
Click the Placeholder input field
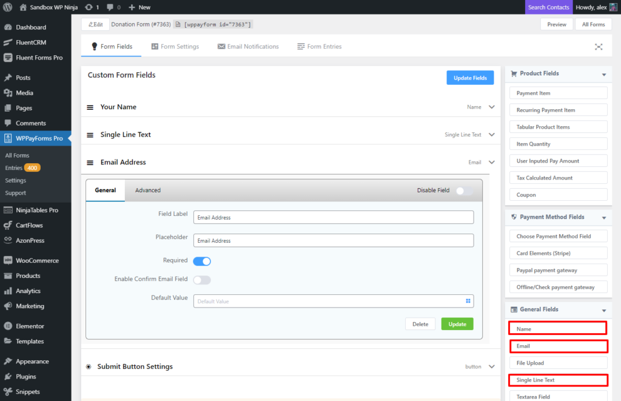point(333,241)
